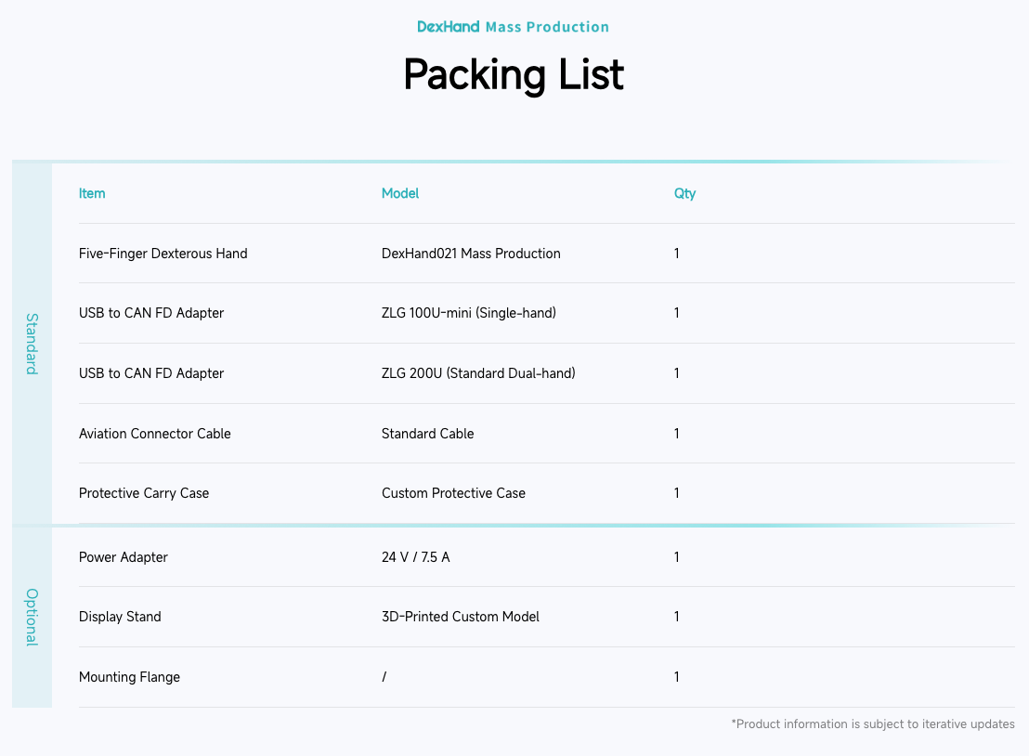Screen dimensions: 1029x756
Task: Click Custom Protective Case model text
Action: point(453,493)
